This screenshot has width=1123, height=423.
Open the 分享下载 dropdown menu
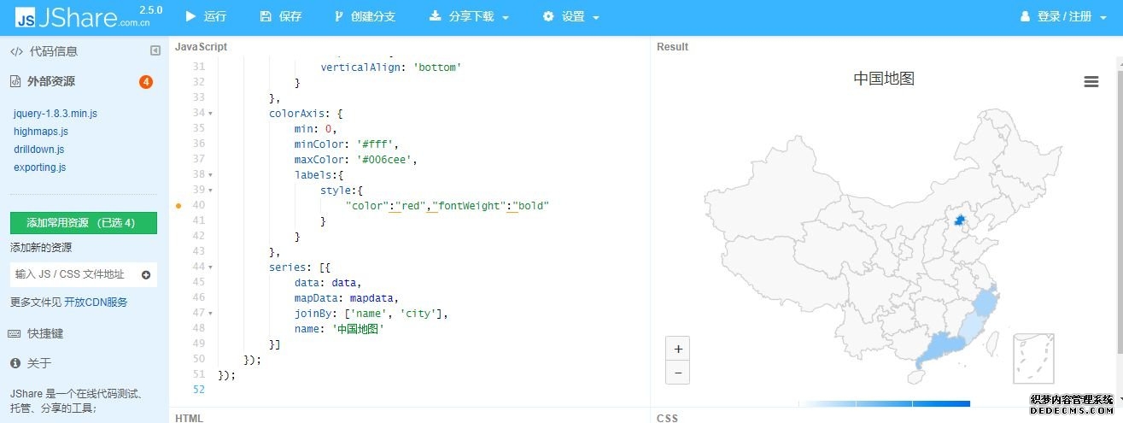pyautogui.click(x=469, y=17)
